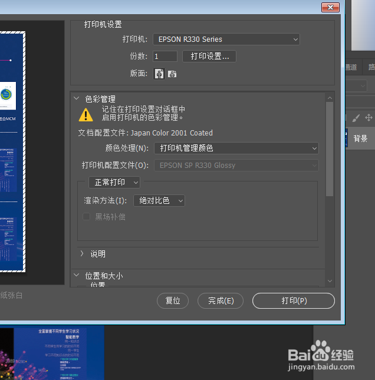Click move lock icon in Layers panel
375x380 pixels.
[369, 118]
